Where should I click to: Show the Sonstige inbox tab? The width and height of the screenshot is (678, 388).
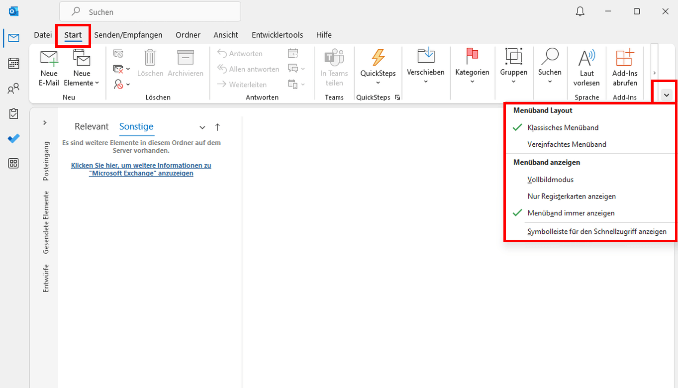pyautogui.click(x=136, y=127)
